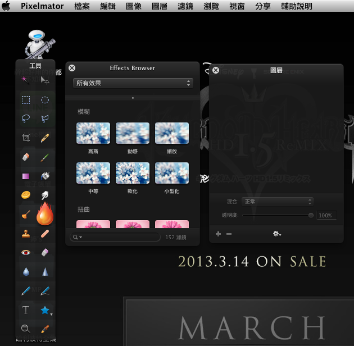The image size is (354, 346).
Task: Select the Burn flame tool
Action: [45, 213]
